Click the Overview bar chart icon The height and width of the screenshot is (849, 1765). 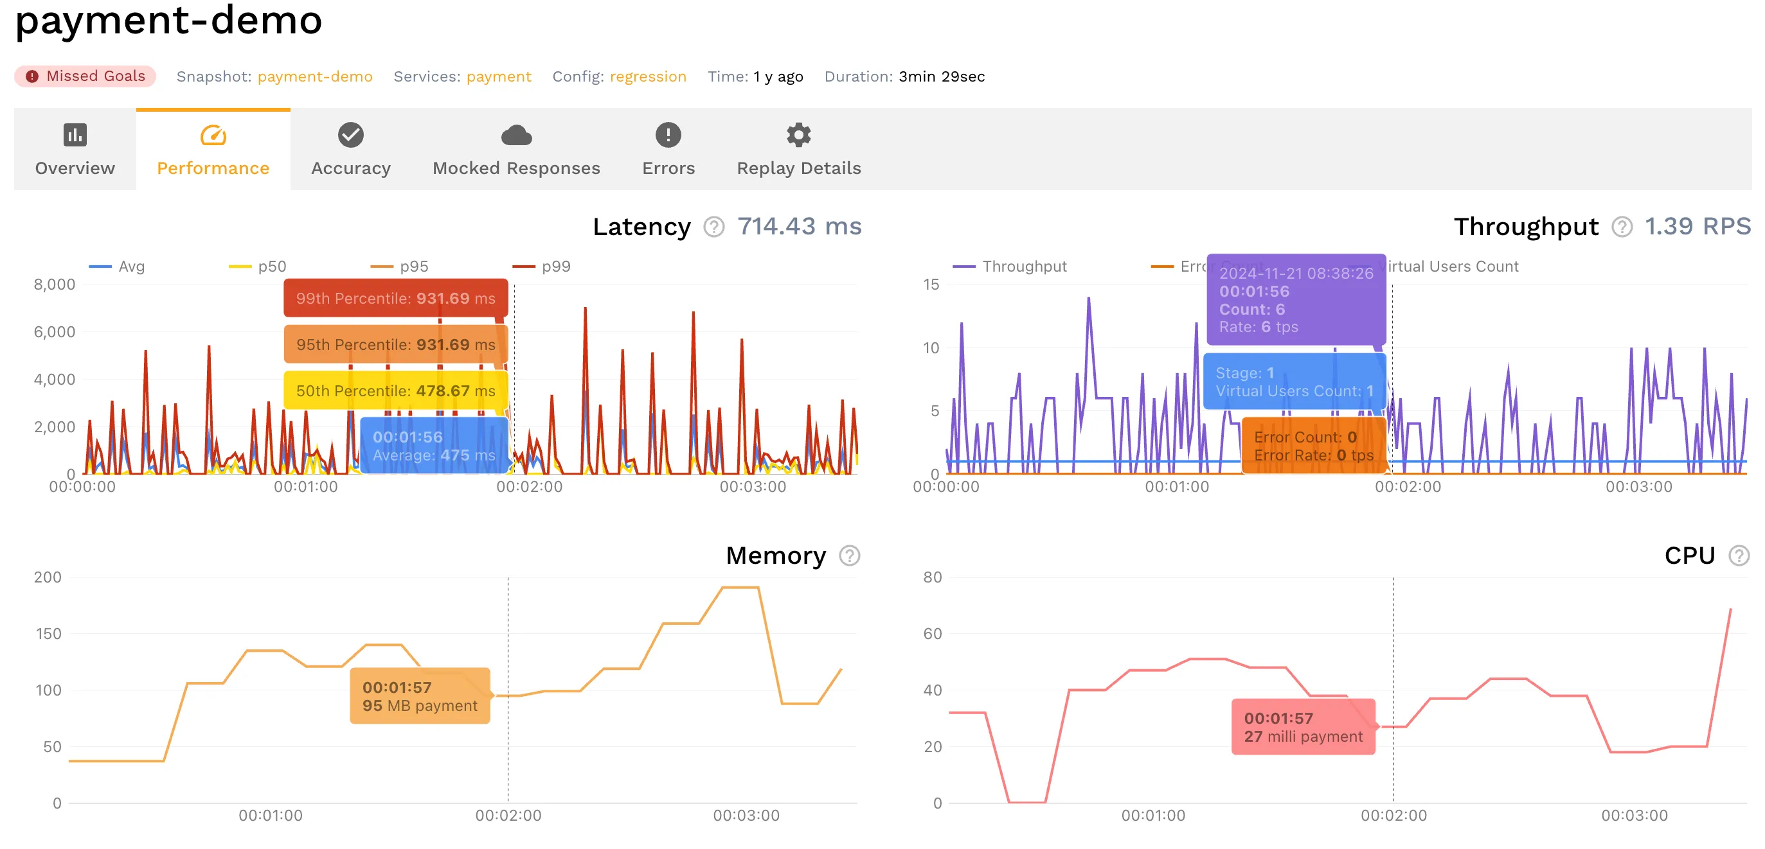[x=74, y=136]
